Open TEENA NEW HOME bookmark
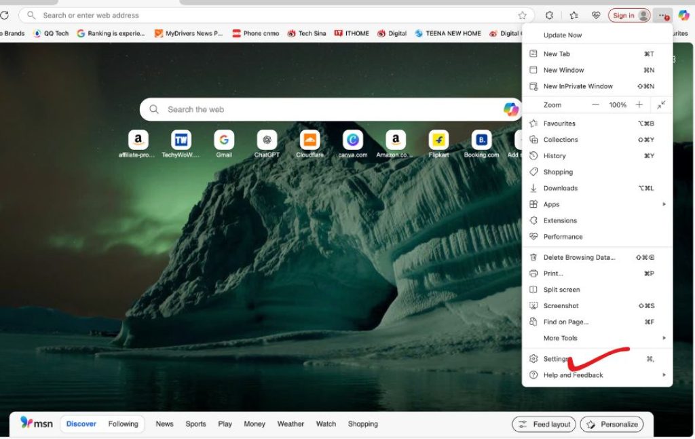695x439 pixels. 448,33
